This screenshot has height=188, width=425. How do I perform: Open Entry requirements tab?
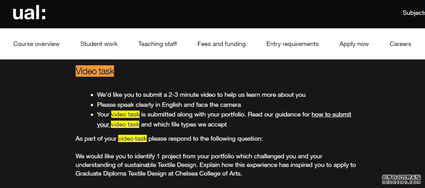[x=292, y=44]
